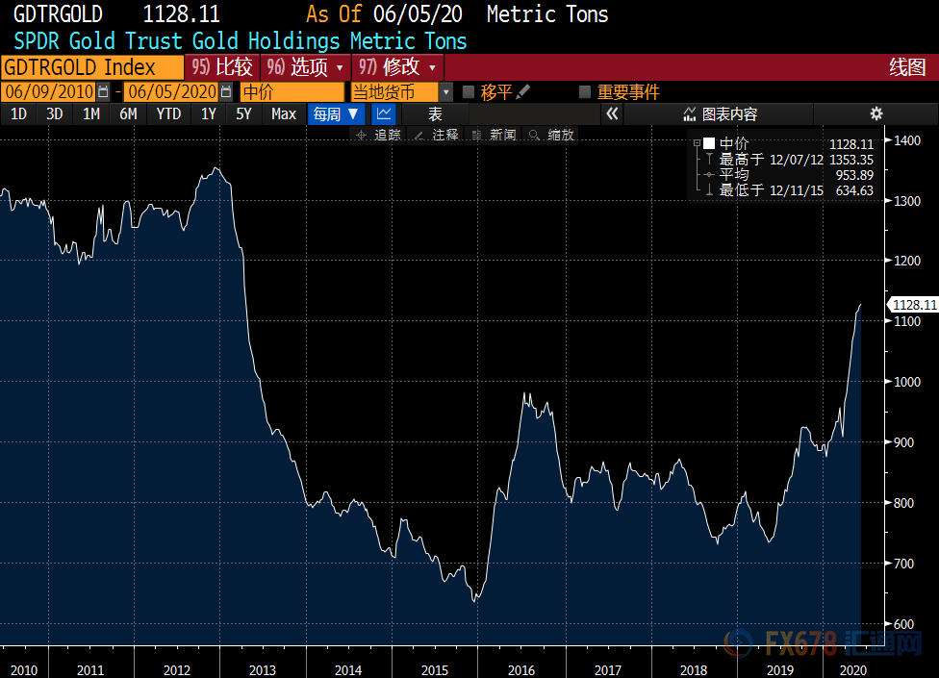Activate the 注释 annotation tool

(x=437, y=135)
